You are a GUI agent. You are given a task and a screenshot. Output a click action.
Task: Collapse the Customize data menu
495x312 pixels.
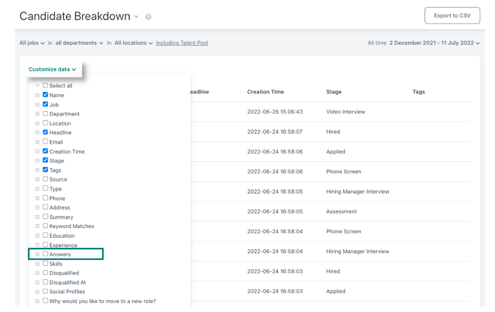pyautogui.click(x=52, y=69)
